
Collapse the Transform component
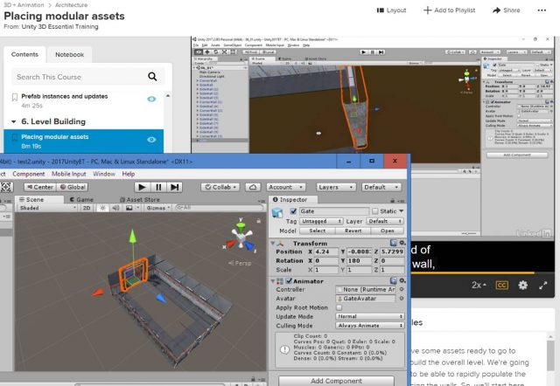(273, 243)
